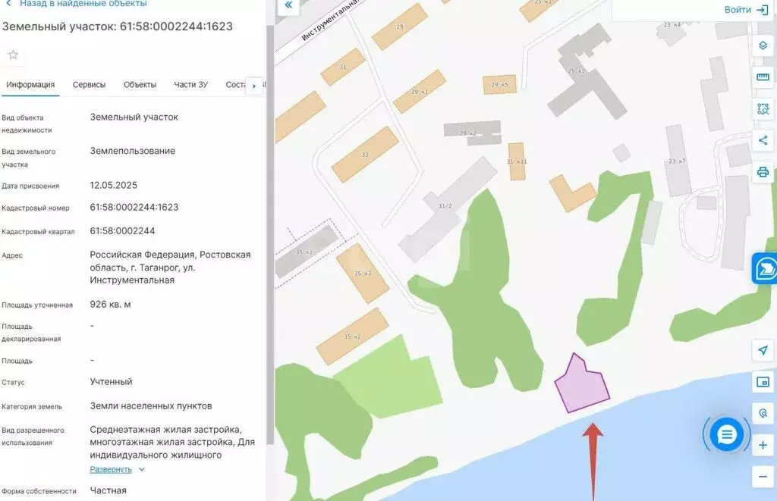Click the parcel title heading
The height and width of the screenshot is (501, 777).
coord(118,27)
